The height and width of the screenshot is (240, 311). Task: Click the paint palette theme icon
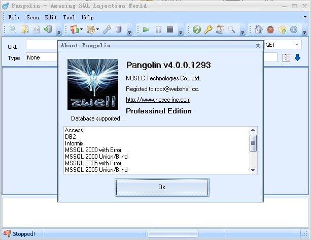pos(91,29)
